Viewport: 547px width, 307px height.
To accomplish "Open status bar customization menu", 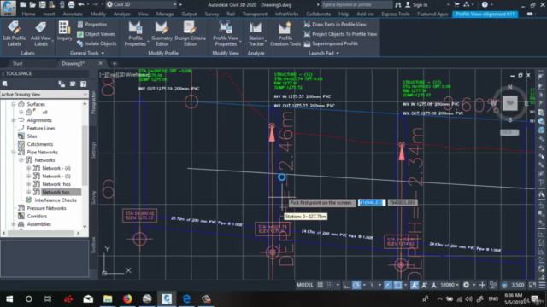I will (x=542, y=285).
